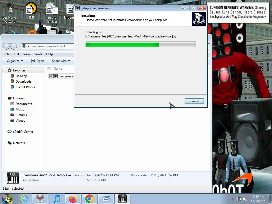Open File menu in Explorer window

7,54
